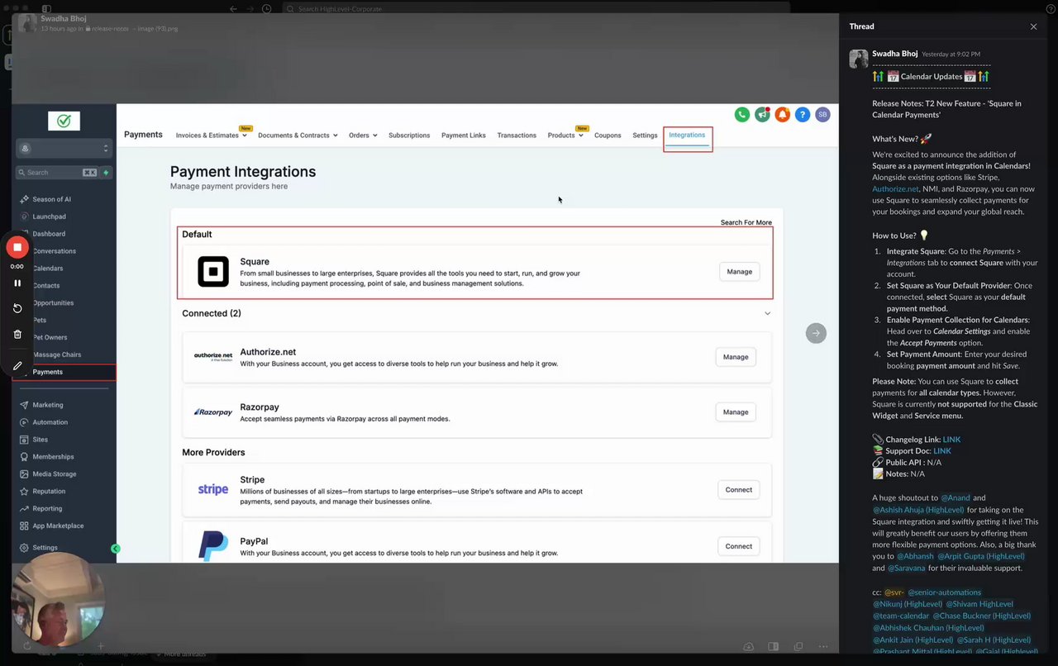The width and height of the screenshot is (1058, 666).
Task: Expand the Products dropdown
Action: point(565,136)
